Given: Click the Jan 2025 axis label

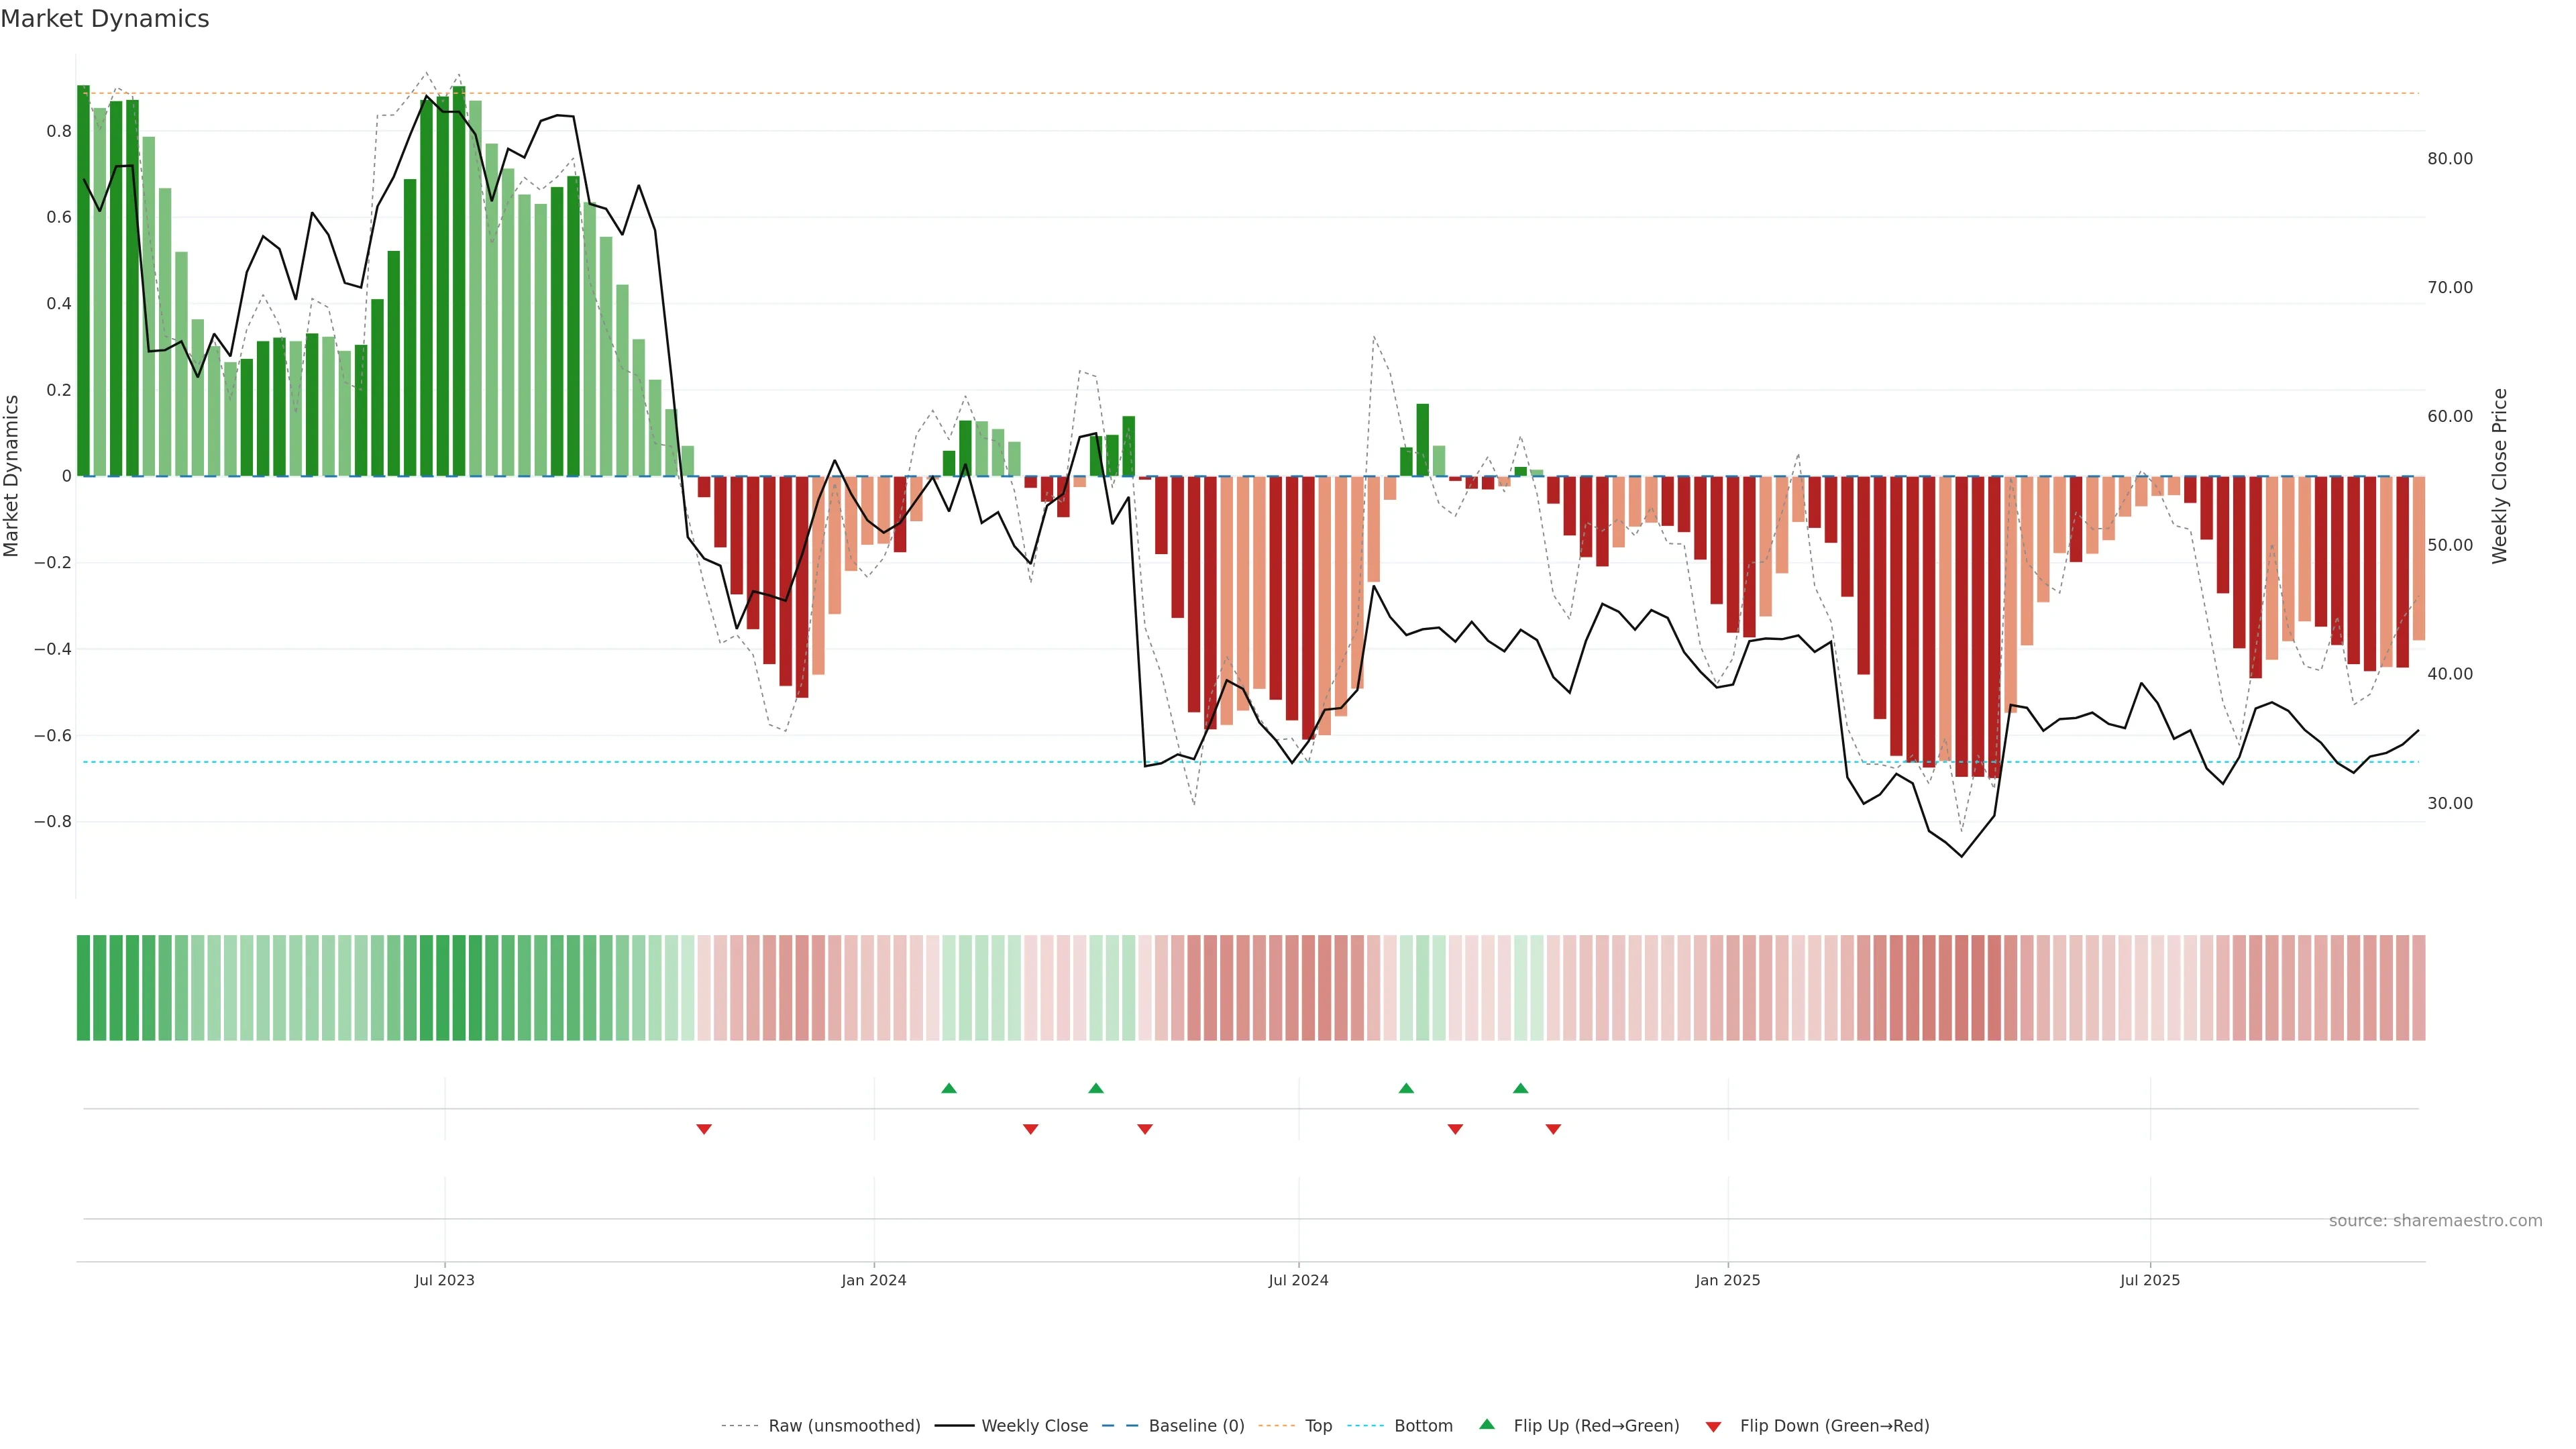Looking at the screenshot, I should coord(1727,1280).
